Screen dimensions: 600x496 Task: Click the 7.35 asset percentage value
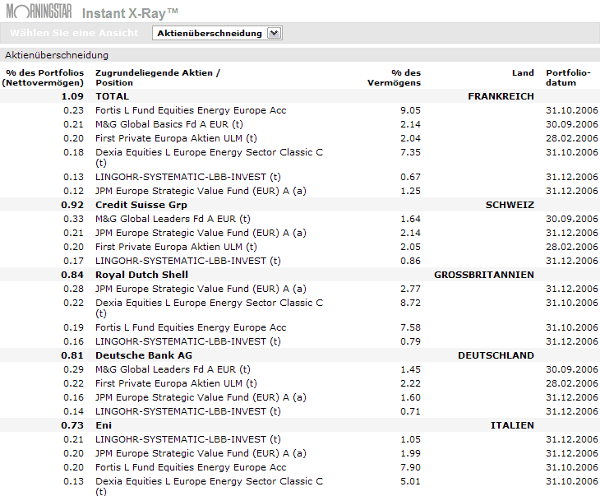410,152
